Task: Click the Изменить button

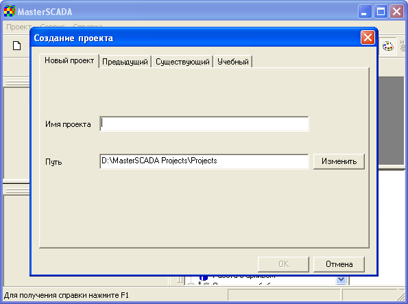Action: pyautogui.click(x=339, y=161)
